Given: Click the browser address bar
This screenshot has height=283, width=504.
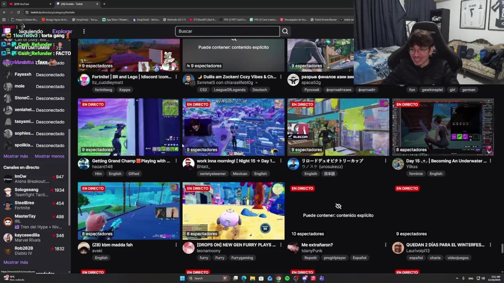Looking at the screenshot, I should click(189, 12).
